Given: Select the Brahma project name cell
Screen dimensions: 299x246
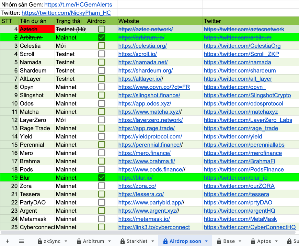Looking at the screenshot, I should [37, 161].
